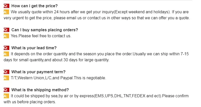Click the red Q: icon beside price question
The width and height of the screenshot is (201, 107).
tap(6, 6)
